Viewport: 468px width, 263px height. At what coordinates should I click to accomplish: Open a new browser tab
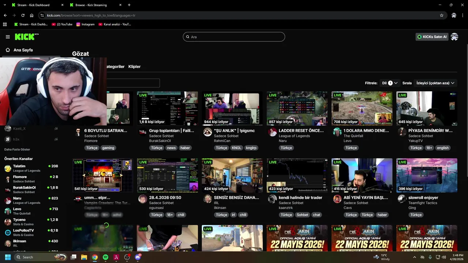pyautogui.click(x=129, y=5)
